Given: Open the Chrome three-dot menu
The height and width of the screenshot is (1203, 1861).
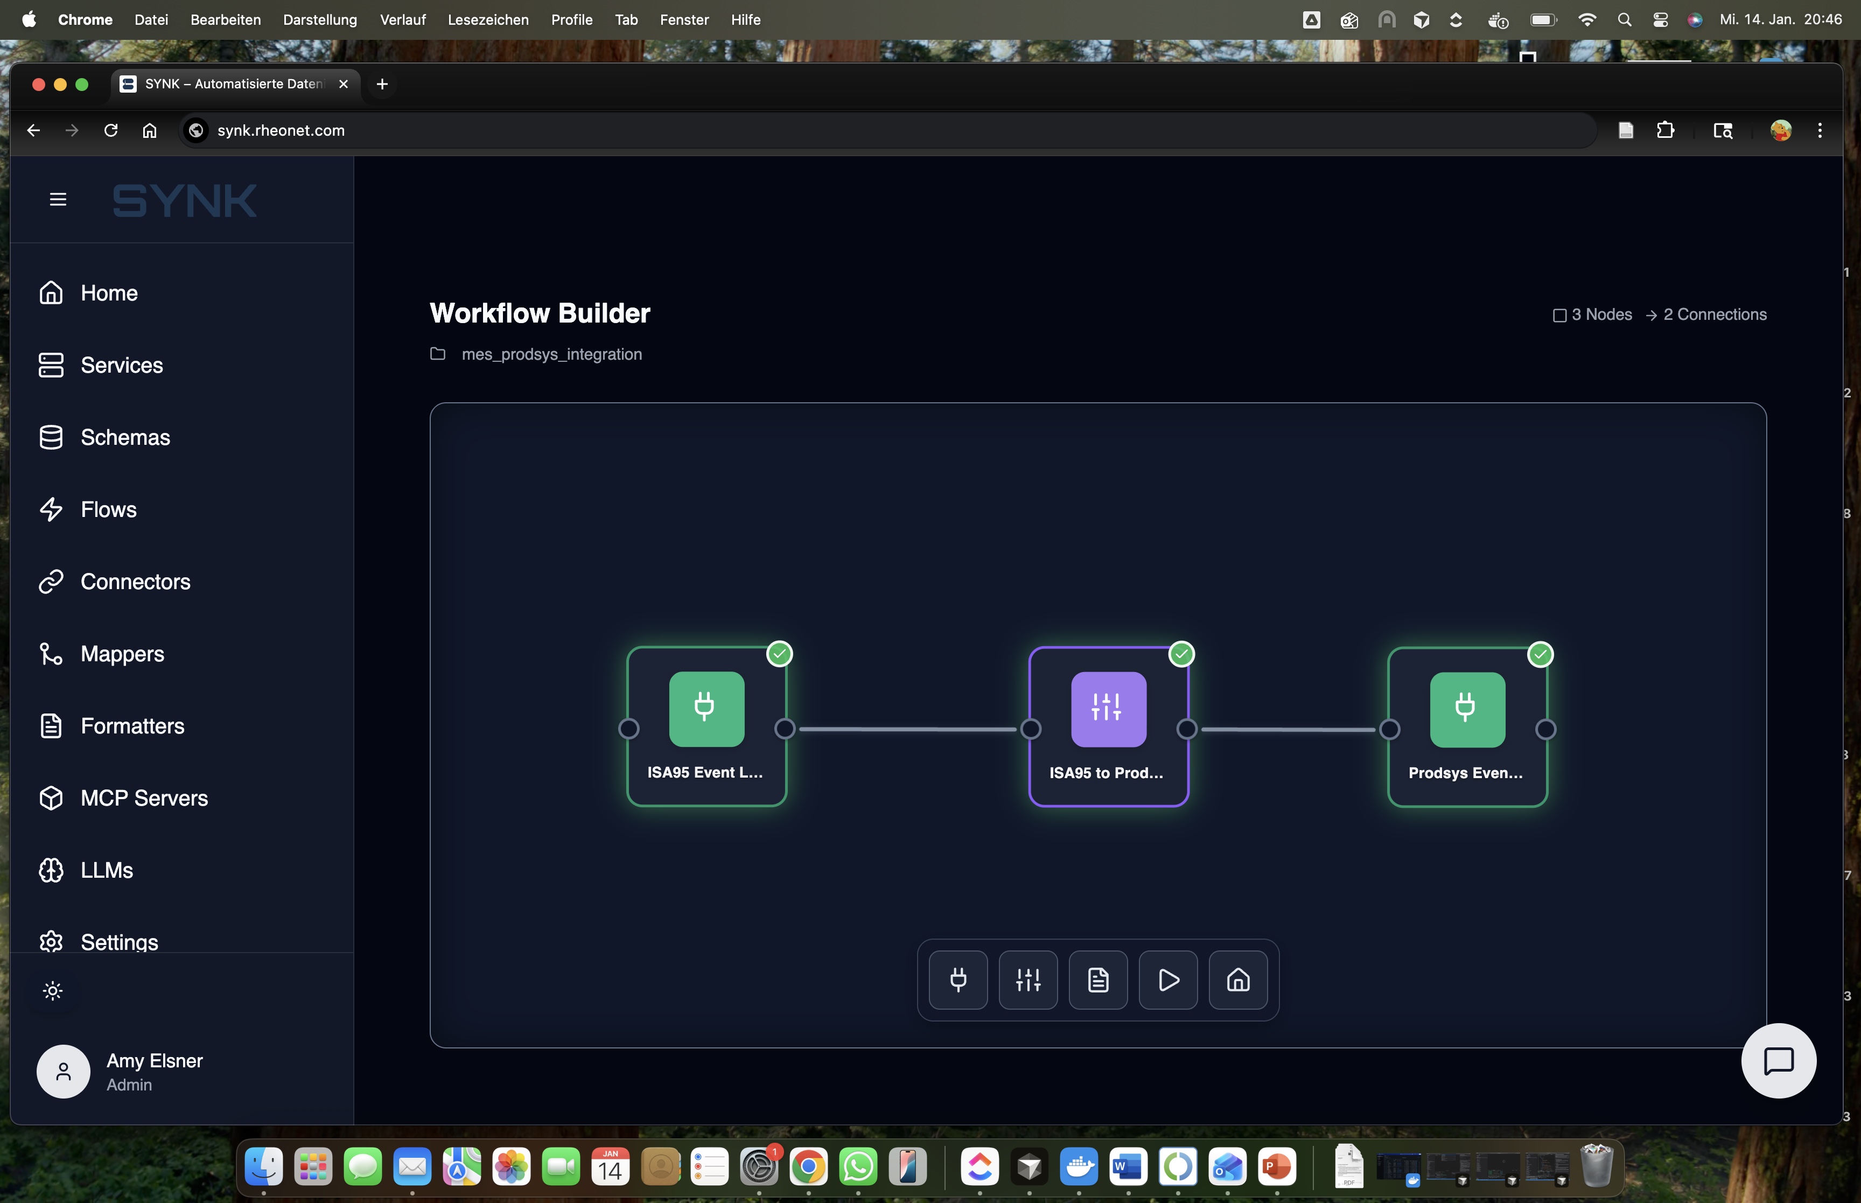Looking at the screenshot, I should [x=1820, y=130].
